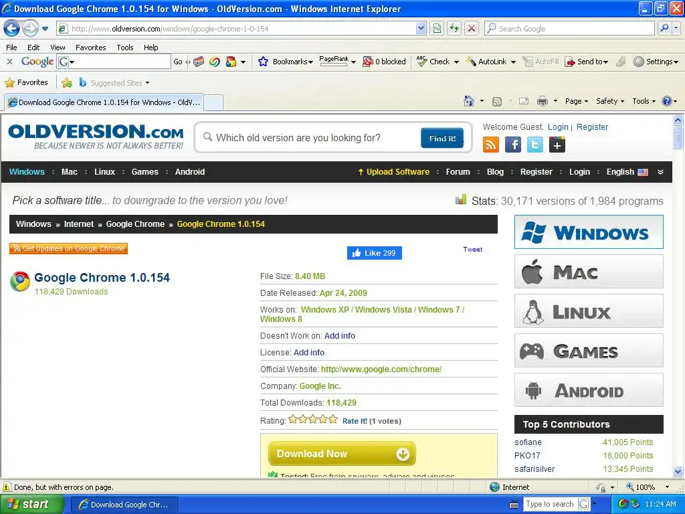The image size is (685, 514).
Task: Open the Help menu
Action: tap(151, 48)
